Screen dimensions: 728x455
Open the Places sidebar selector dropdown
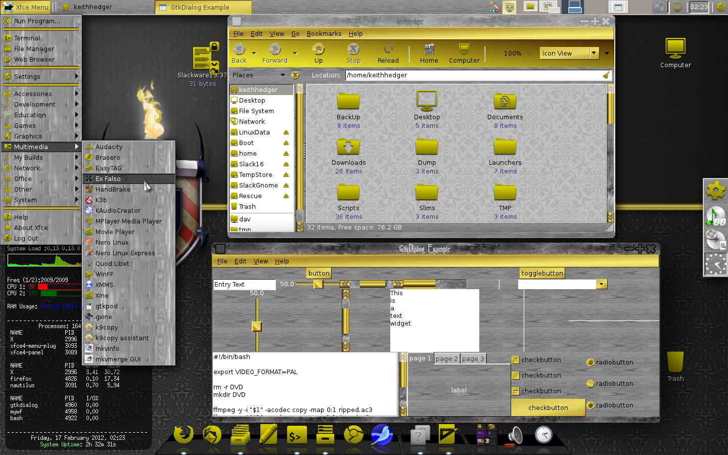click(259, 75)
